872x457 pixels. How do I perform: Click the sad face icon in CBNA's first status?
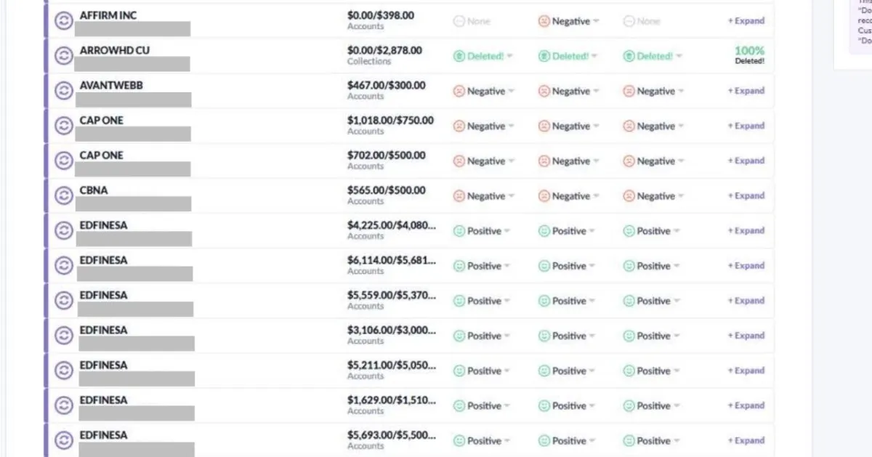(459, 196)
